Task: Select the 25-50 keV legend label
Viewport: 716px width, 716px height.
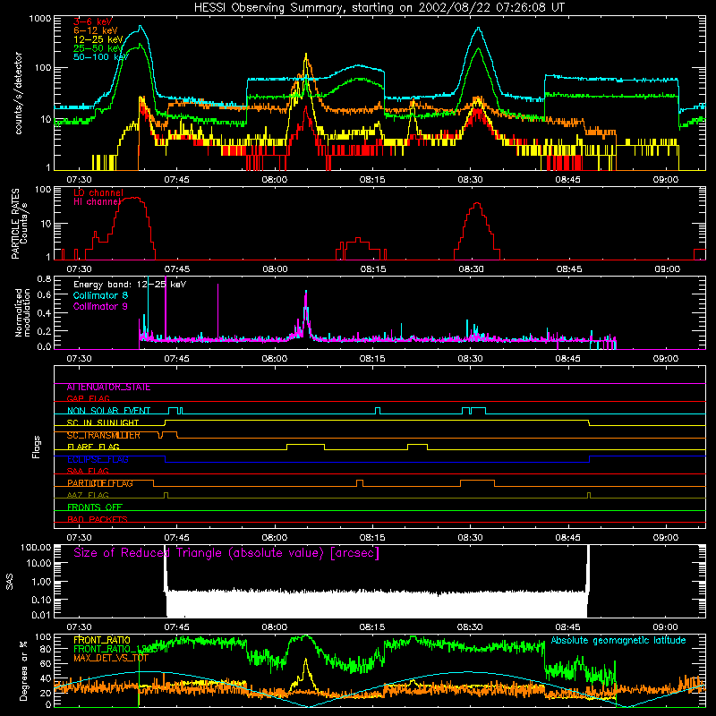Action: pos(98,48)
